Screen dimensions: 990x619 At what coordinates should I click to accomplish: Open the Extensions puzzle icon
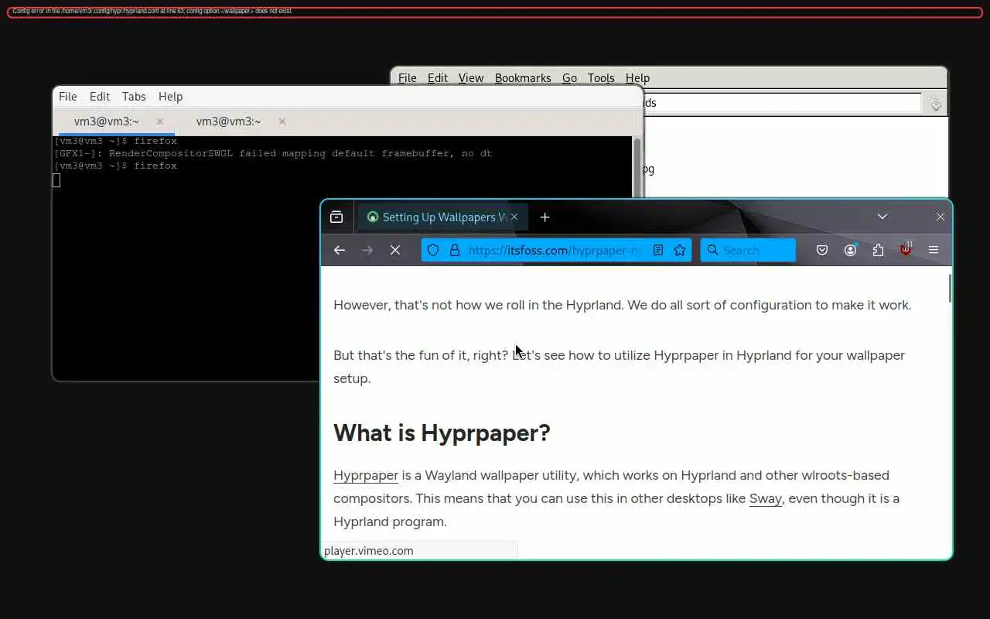tap(878, 250)
